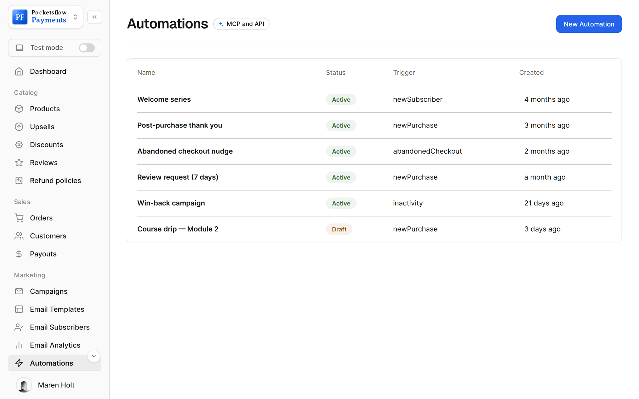Open Maren Holt's profile avatar
This screenshot has height=399, width=639.
point(24,385)
